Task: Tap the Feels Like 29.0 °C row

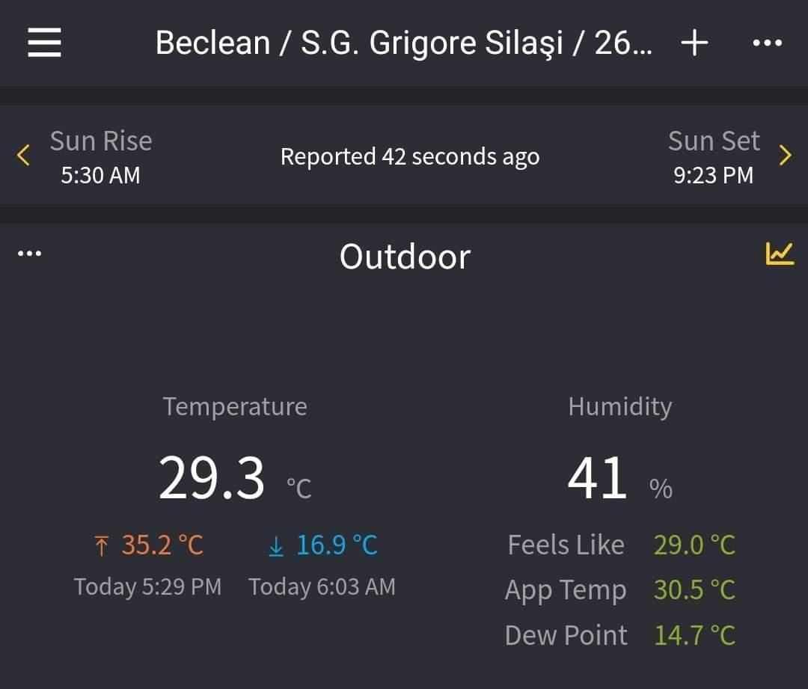Action: point(621,545)
